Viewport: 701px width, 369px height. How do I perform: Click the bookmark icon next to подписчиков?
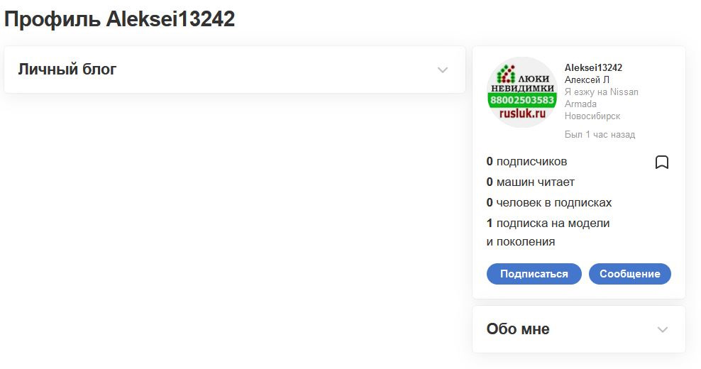tap(662, 162)
